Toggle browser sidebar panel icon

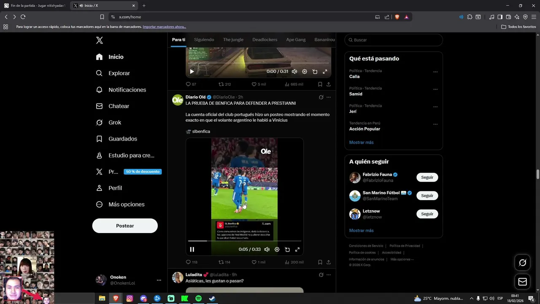tap(500, 17)
